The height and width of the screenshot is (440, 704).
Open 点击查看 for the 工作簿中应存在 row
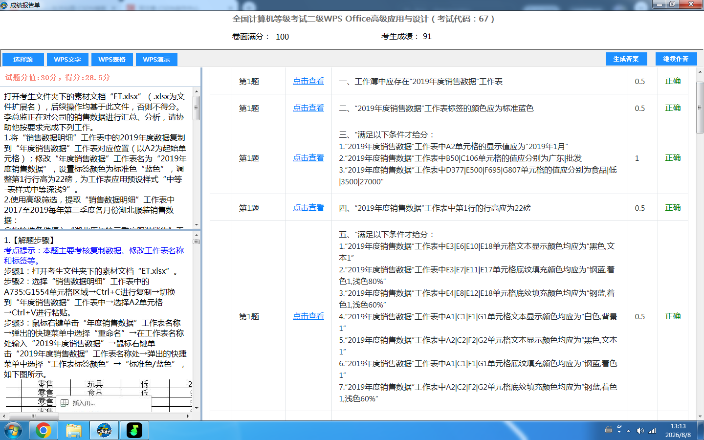click(x=308, y=81)
